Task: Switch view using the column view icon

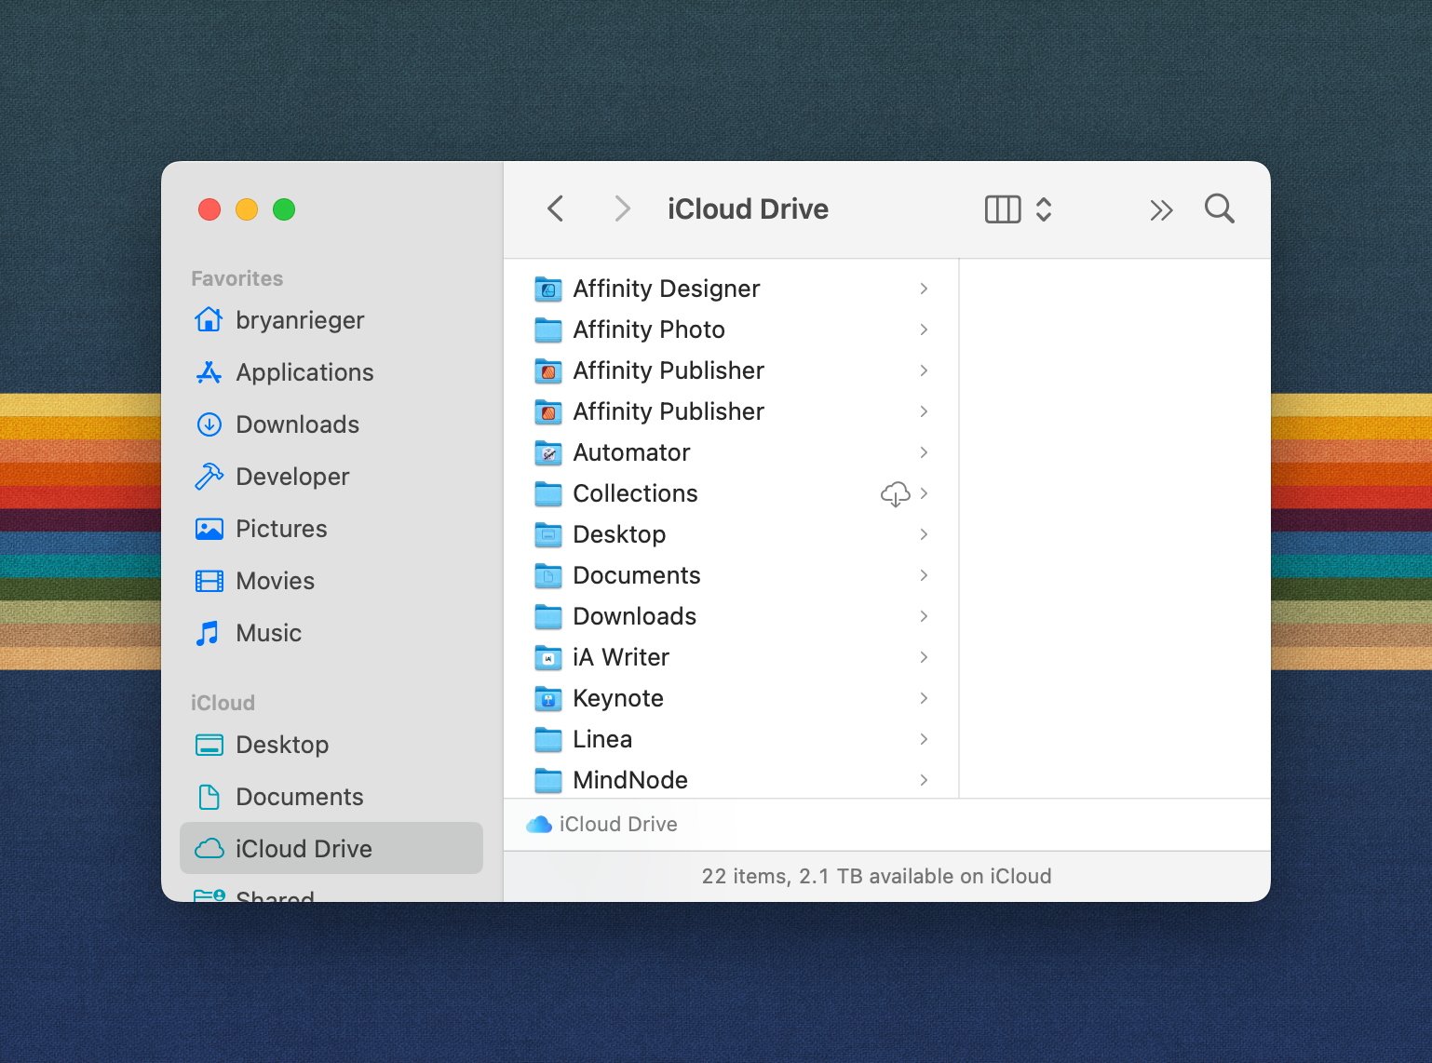Action: [x=1003, y=209]
